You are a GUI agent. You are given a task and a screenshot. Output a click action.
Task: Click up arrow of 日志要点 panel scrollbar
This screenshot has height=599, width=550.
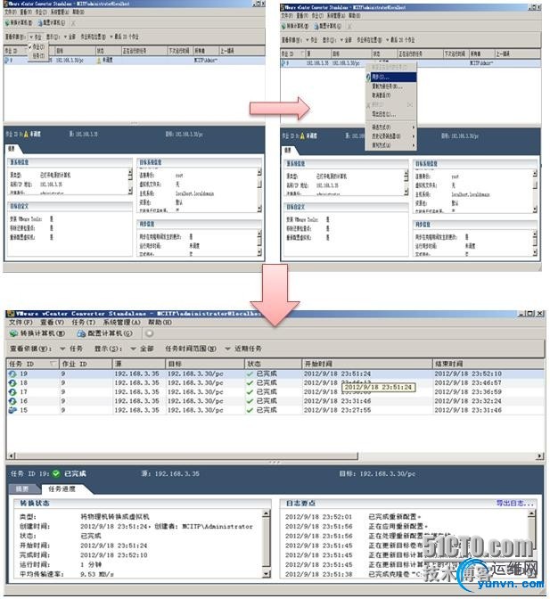(531, 514)
